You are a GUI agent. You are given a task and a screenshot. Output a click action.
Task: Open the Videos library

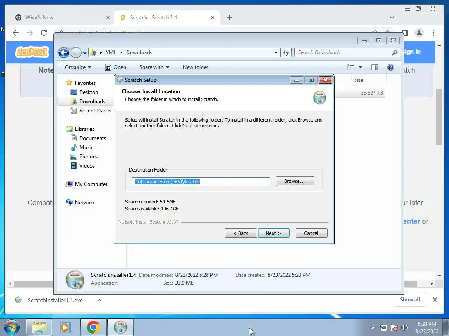tap(87, 166)
